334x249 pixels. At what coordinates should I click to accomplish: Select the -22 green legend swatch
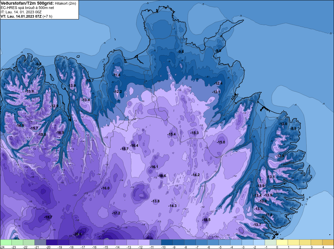(29, 242)
